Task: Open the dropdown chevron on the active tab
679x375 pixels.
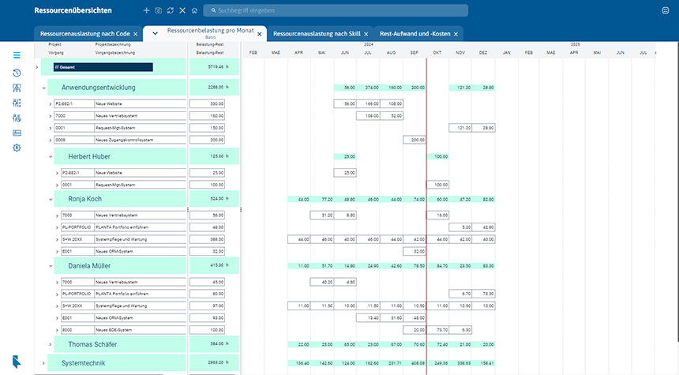Action: (x=156, y=34)
